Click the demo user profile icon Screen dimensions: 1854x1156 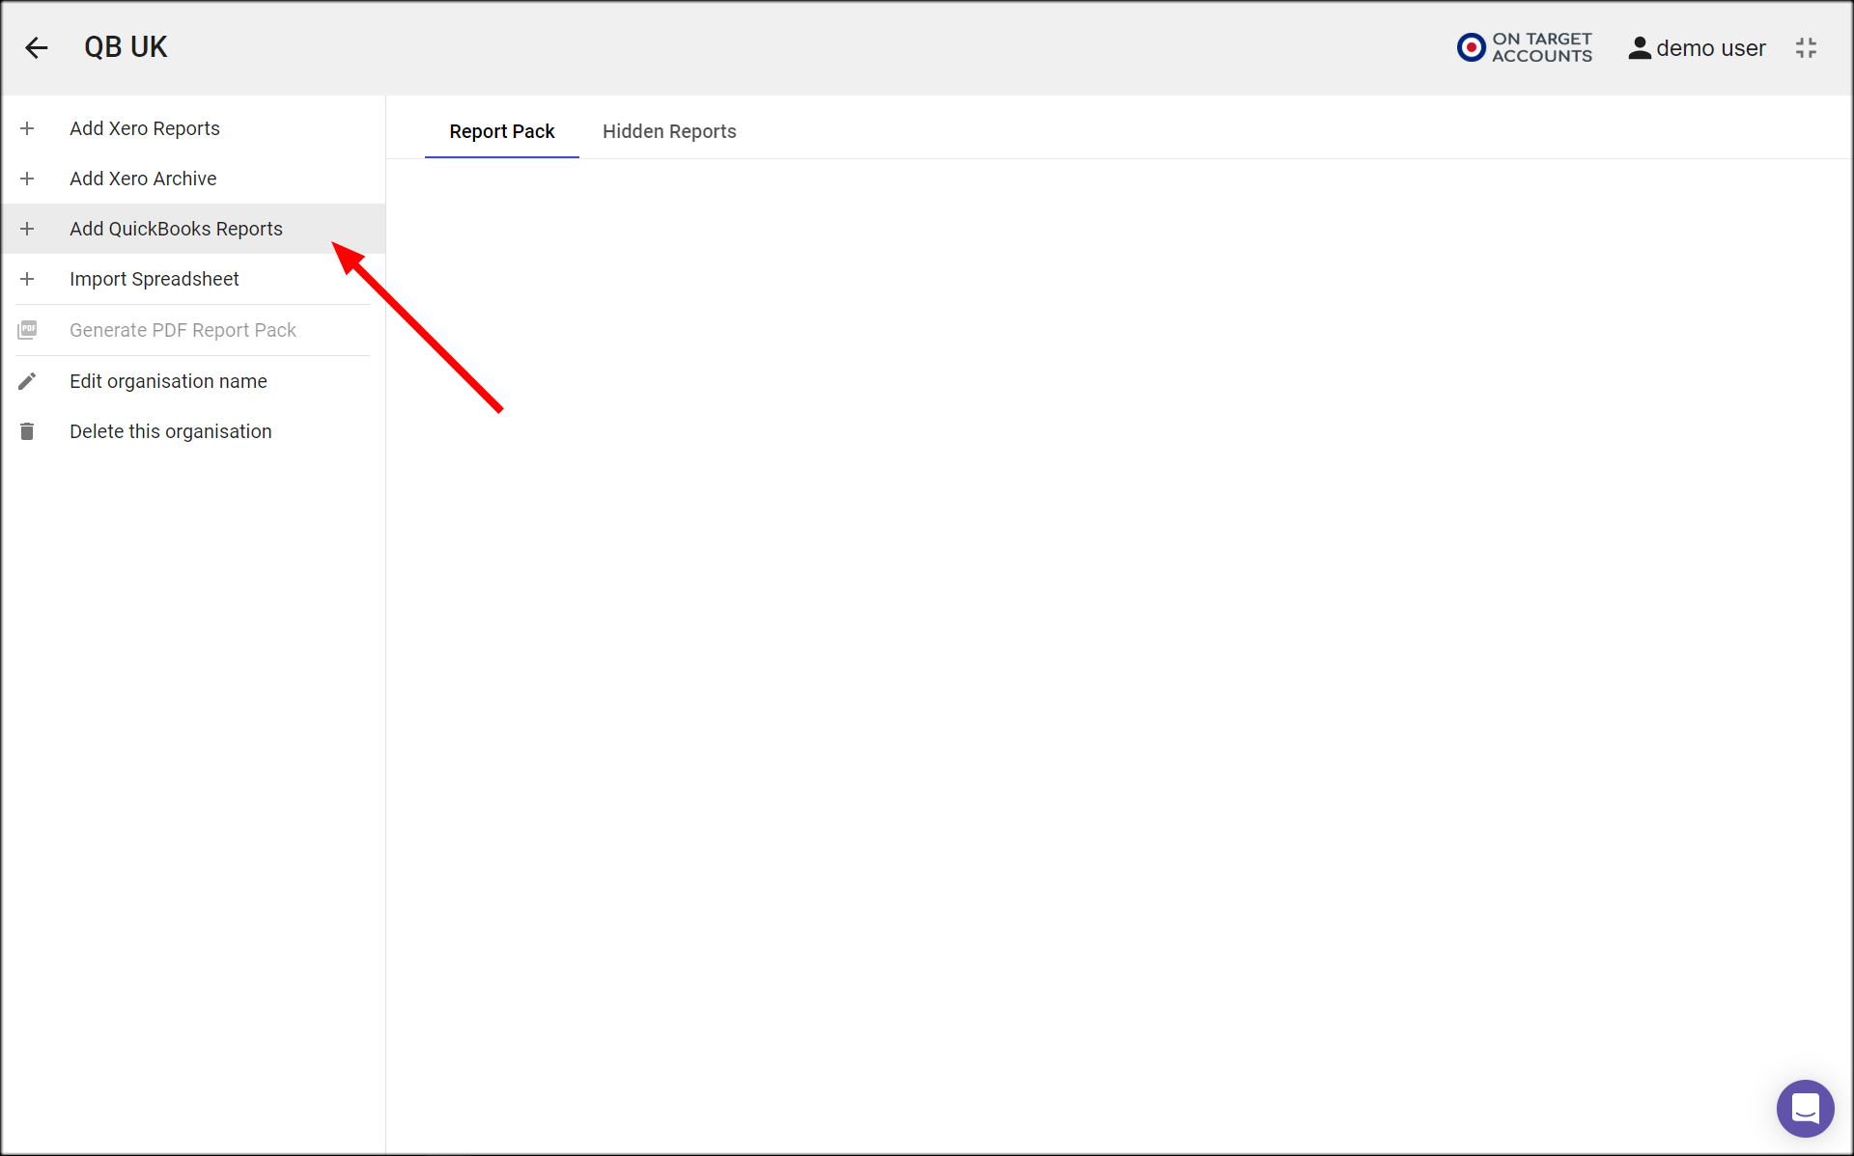coord(1640,48)
